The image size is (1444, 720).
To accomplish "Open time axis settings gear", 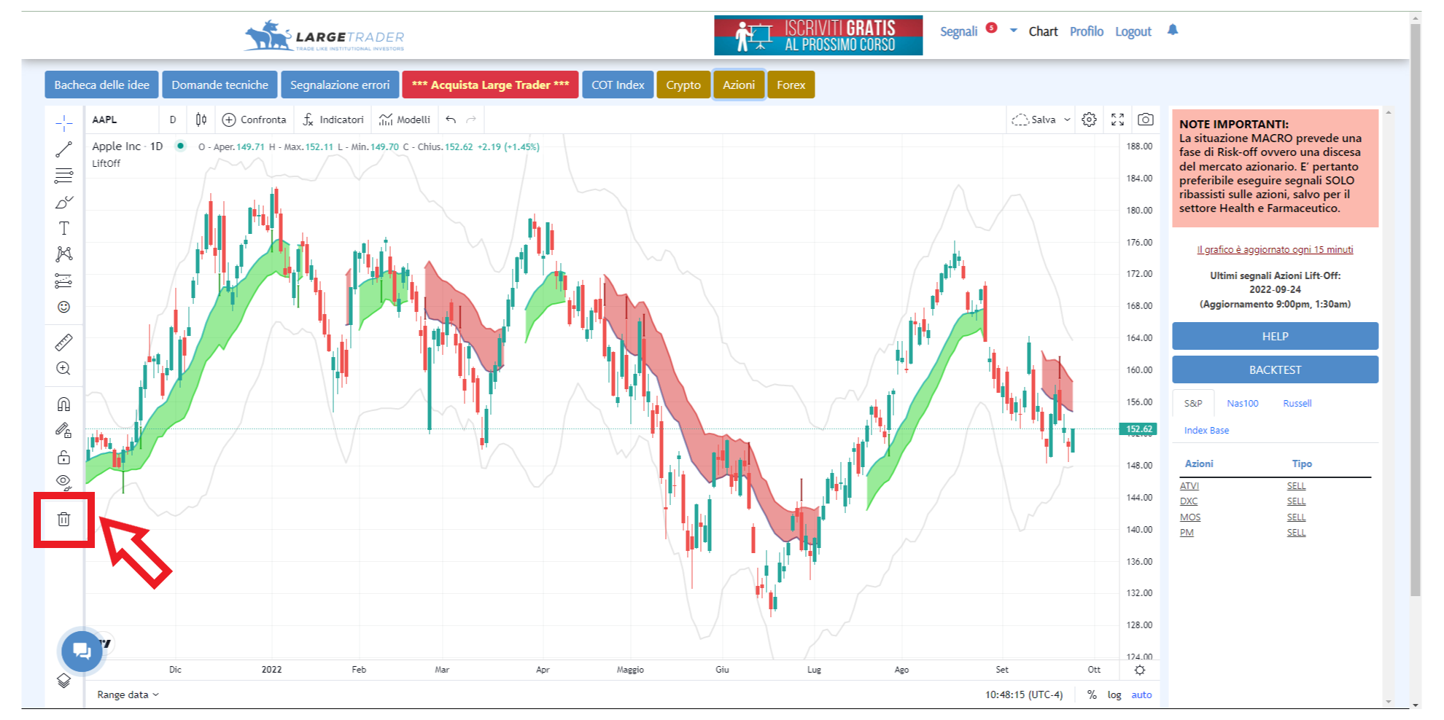I will 1140,670.
